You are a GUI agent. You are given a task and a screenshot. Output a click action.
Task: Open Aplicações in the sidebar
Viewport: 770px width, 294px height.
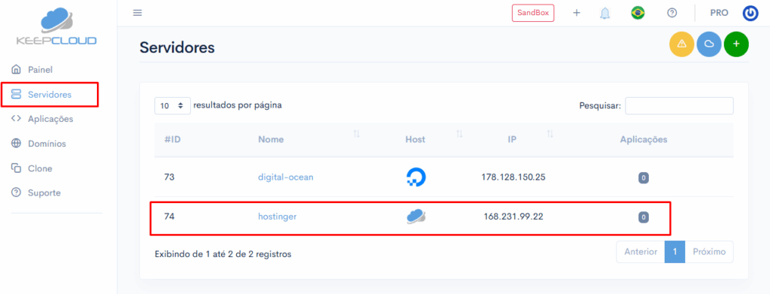coord(50,119)
